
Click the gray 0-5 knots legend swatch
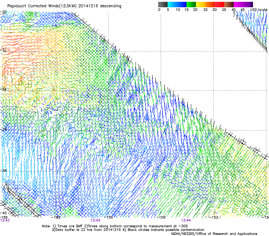163,4
